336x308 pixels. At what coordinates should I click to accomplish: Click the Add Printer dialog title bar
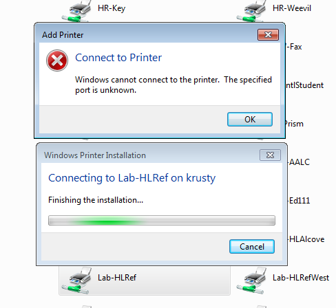click(x=147, y=35)
